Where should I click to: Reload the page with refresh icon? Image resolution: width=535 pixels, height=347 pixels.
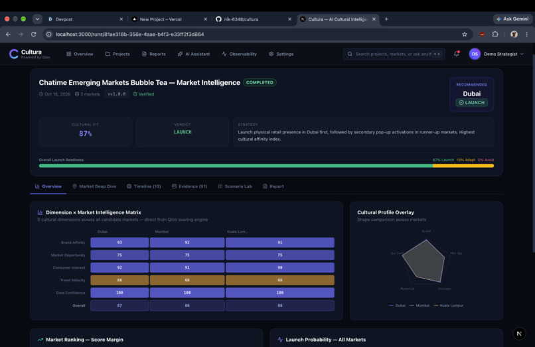pyautogui.click(x=33, y=34)
